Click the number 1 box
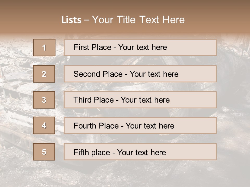The image size is (250, 187). (x=44, y=48)
